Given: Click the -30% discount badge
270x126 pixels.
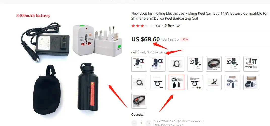Looking at the screenshot, I should (185, 39).
